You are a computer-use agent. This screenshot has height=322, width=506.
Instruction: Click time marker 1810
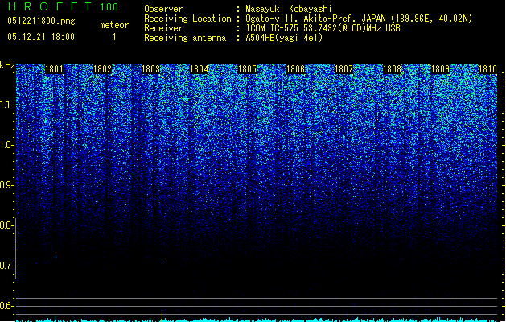click(487, 69)
